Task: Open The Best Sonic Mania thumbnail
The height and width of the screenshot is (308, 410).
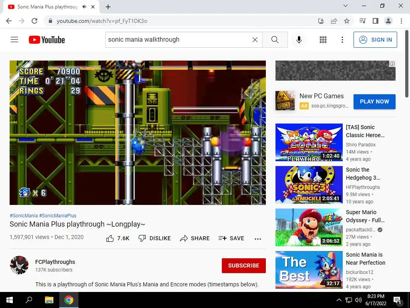Action: coord(309,270)
